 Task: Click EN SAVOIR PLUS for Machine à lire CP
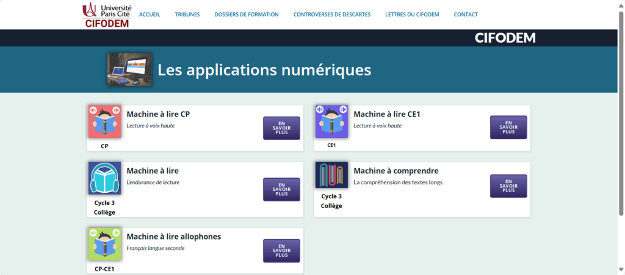coord(281,128)
